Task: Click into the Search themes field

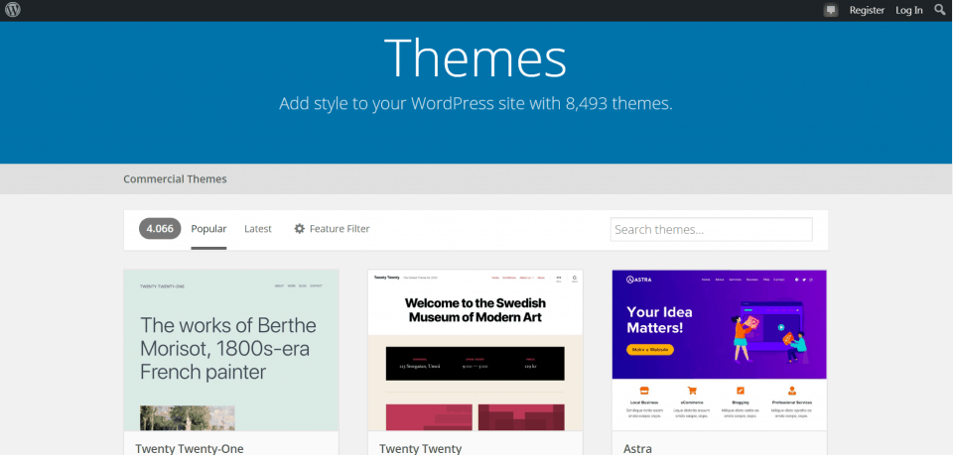Action: [711, 230]
